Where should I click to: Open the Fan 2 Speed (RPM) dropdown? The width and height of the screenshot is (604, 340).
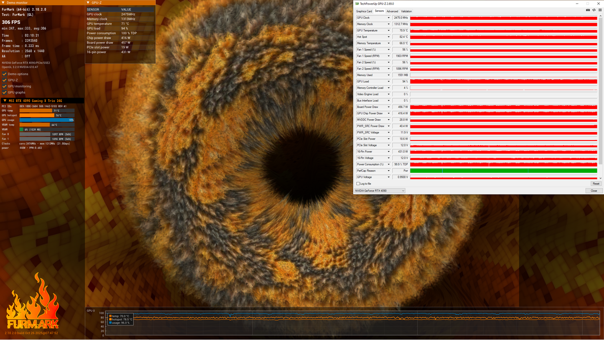tap(389, 69)
